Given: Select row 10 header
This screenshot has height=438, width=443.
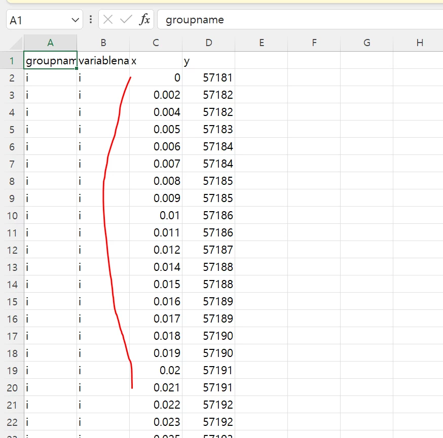Looking at the screenshot, I should click(x=12, y=215).
